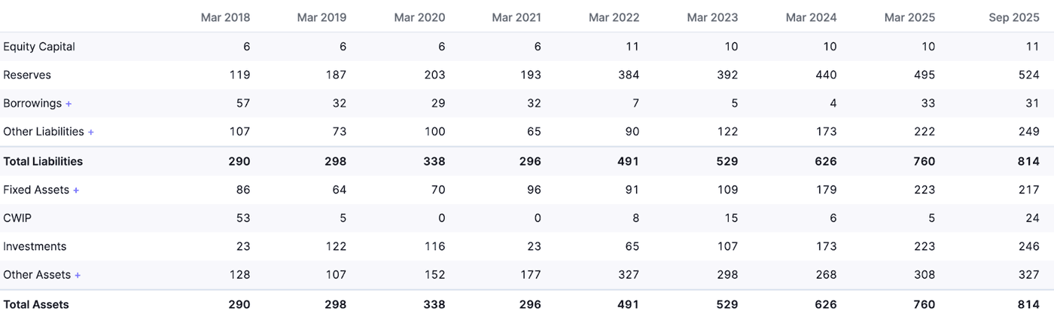1054x314 pixels.
Task: Select the Mar 2024 column header
Action: [811, 17]
